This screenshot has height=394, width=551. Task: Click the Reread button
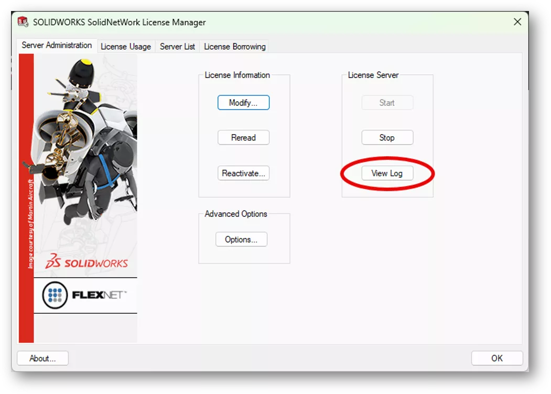pyautogui.click(x=243, y=138)
